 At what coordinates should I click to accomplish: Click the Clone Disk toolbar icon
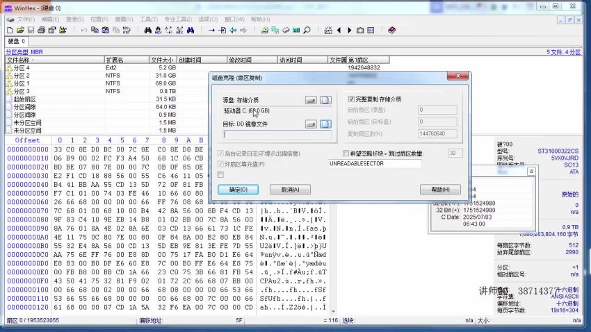click(275, 30)
